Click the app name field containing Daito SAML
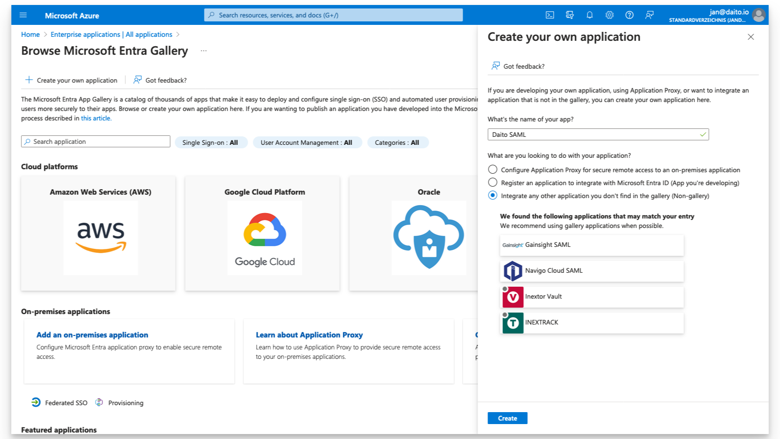This screenshot has height=439, width=780. pyautogui.click(x=598, y=134)
